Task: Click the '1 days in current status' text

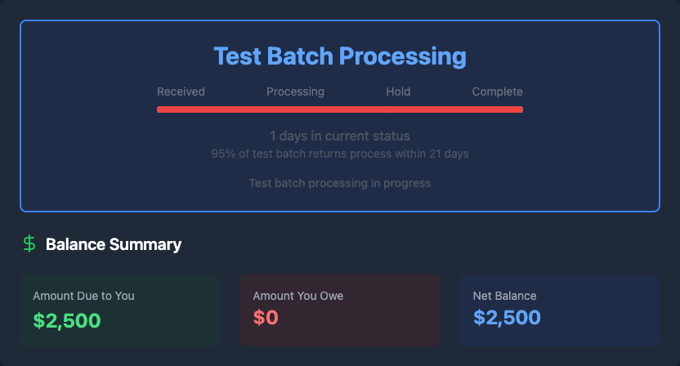Action: click(x=340, y=136)
